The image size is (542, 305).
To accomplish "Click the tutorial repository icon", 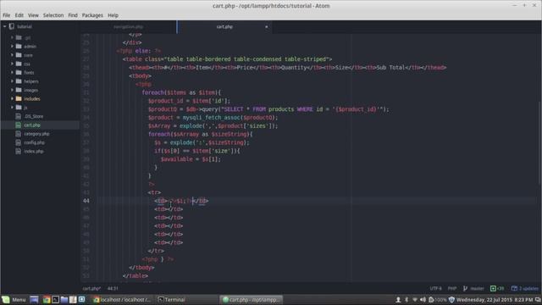I will (x=11, y=26).
